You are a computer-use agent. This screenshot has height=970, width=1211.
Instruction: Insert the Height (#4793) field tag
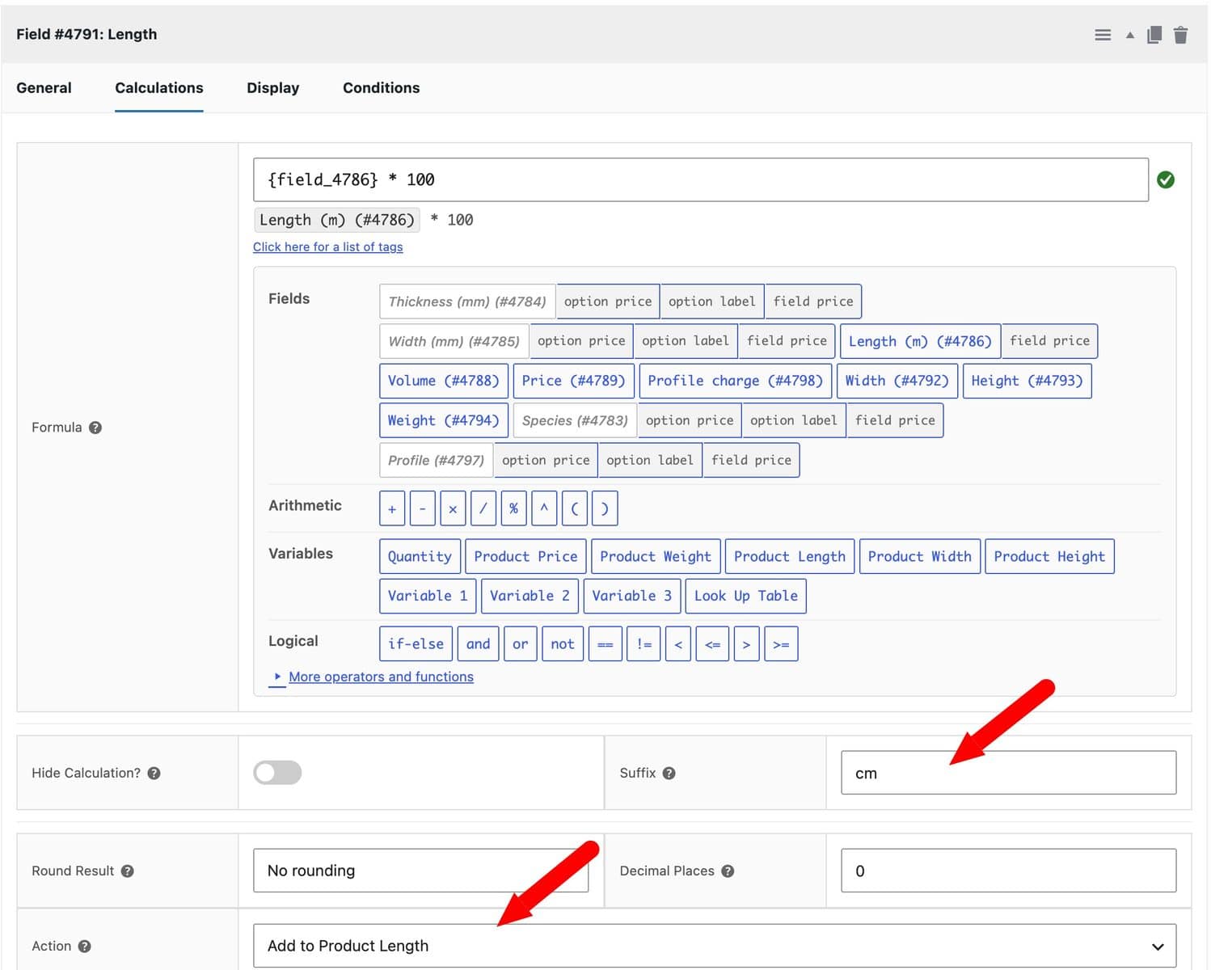coord(1027,381)
